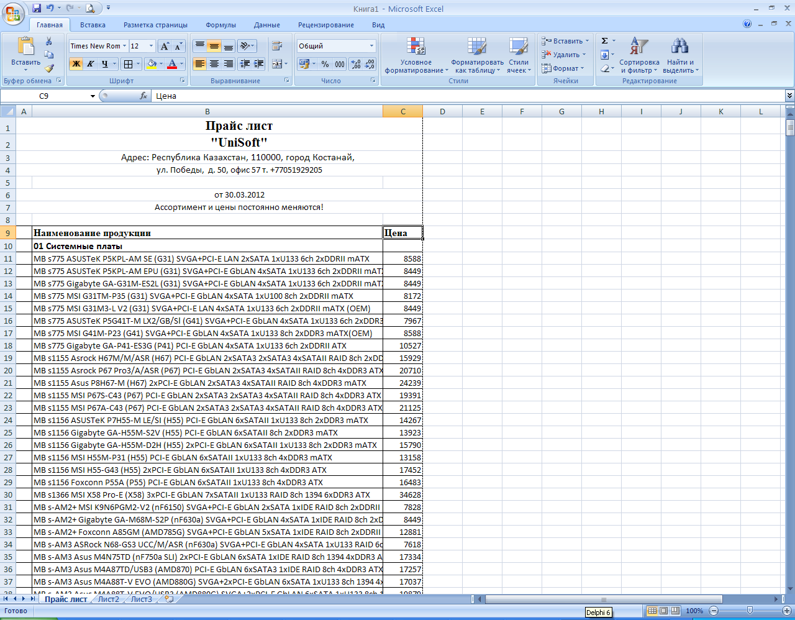Toggle underline formatting (Ч)
The width and height of the screenshot is (795, 620).
pos(104,64)
